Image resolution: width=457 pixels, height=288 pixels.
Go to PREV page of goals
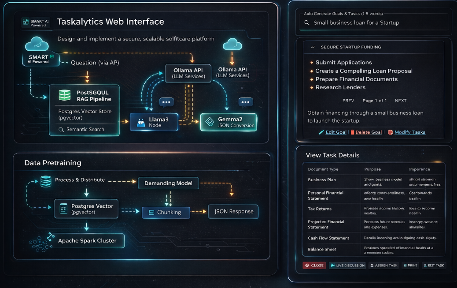click(x=348, y=101)
